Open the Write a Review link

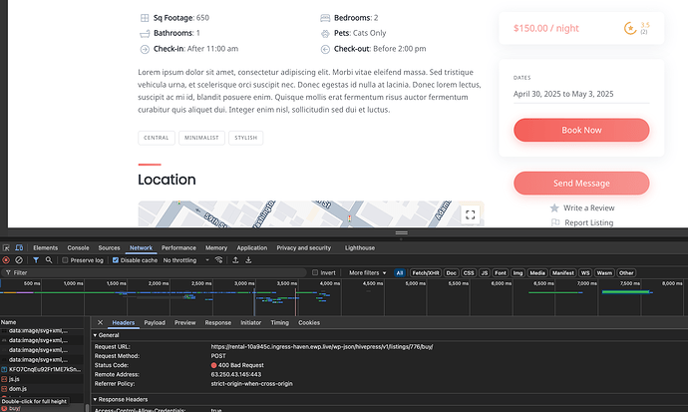click(x=589, y=207)
